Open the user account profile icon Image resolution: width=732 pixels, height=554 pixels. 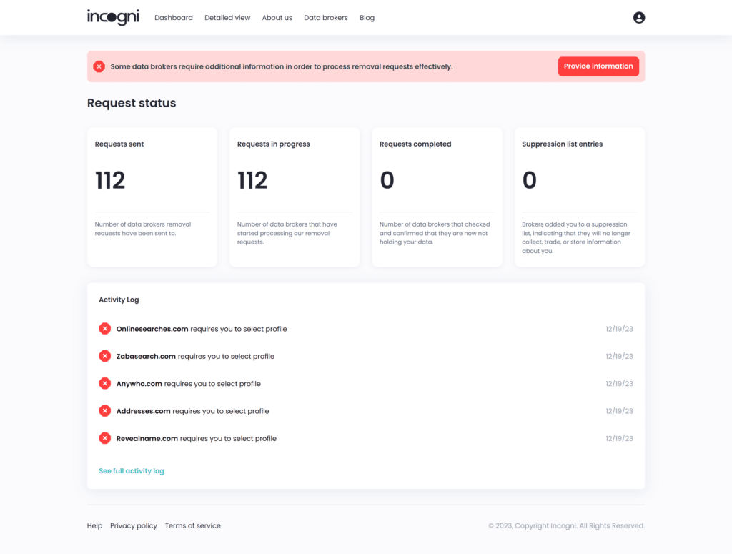638,18
